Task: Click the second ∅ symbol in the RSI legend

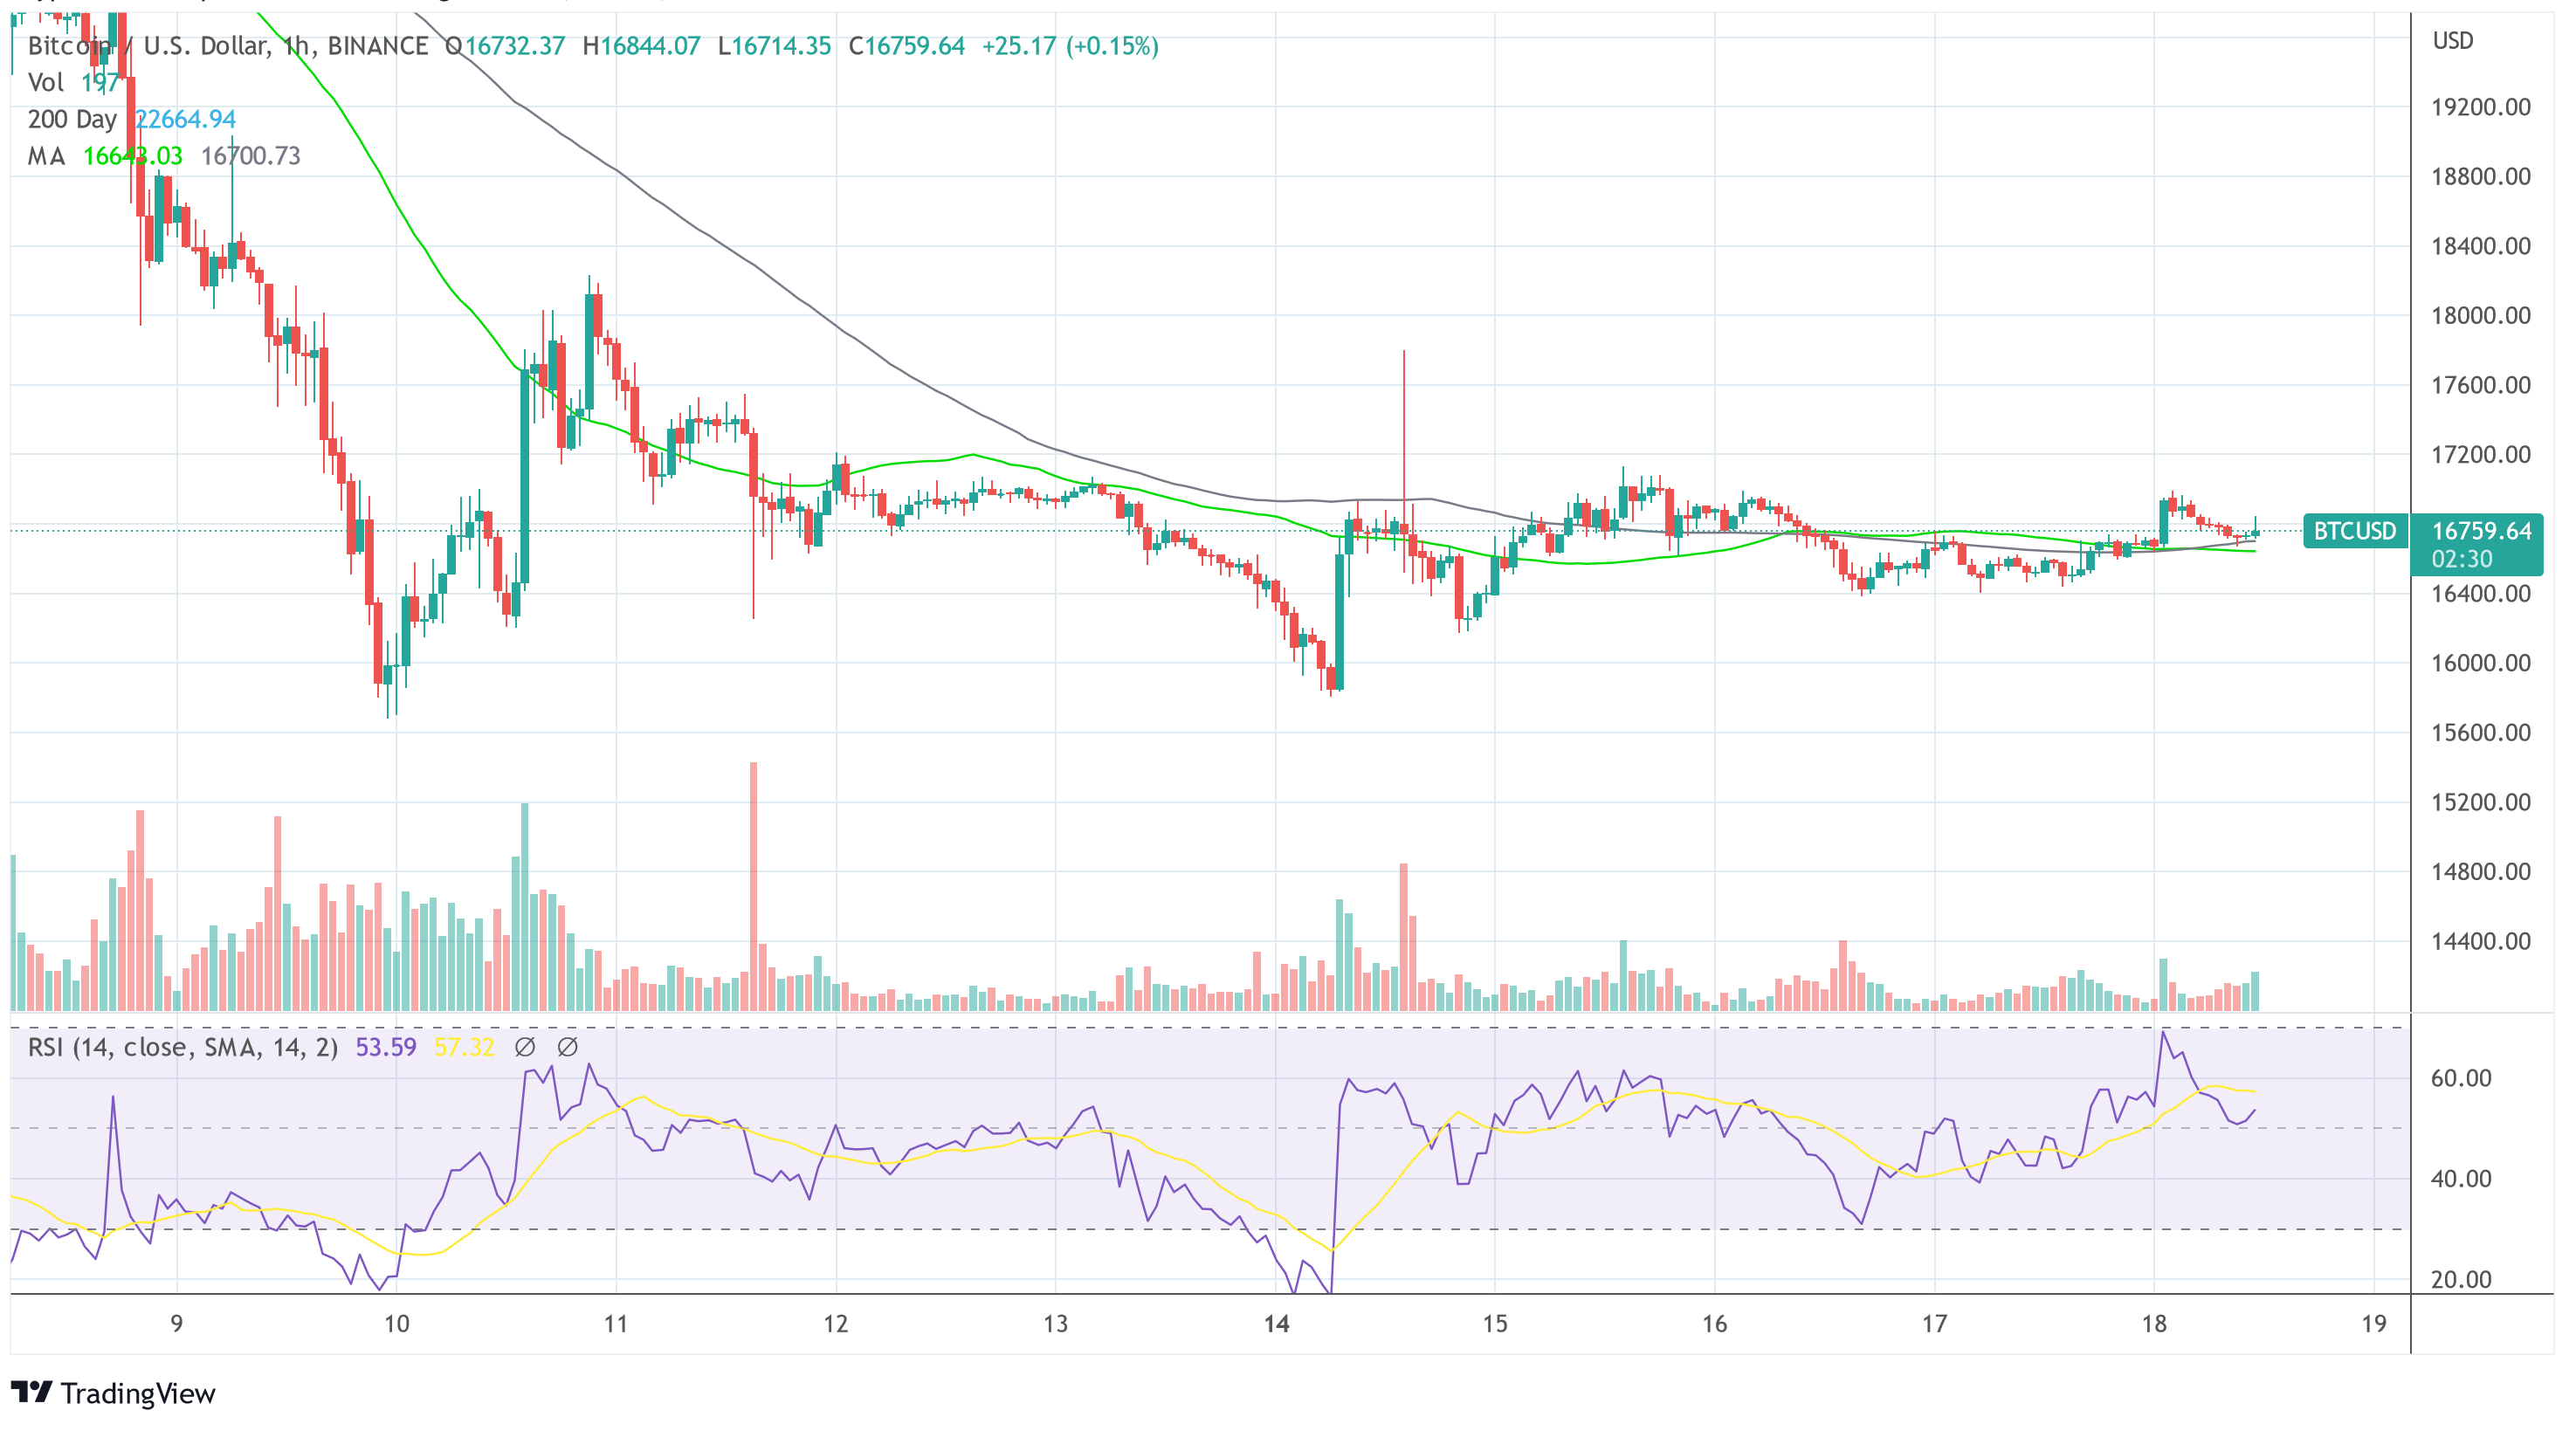Action: click(x=567, y=1047)
